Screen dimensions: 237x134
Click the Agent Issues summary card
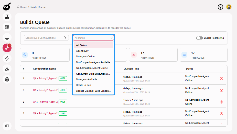click(153, 55)
